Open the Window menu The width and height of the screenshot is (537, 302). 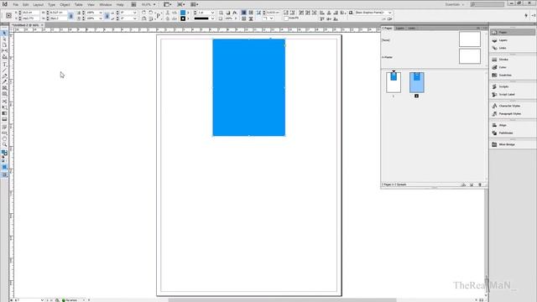[x=106, y=5]
